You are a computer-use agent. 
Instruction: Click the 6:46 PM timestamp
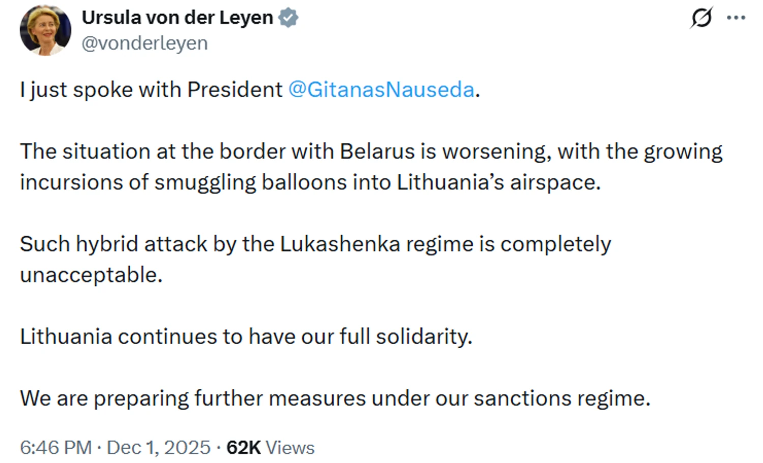56,448
